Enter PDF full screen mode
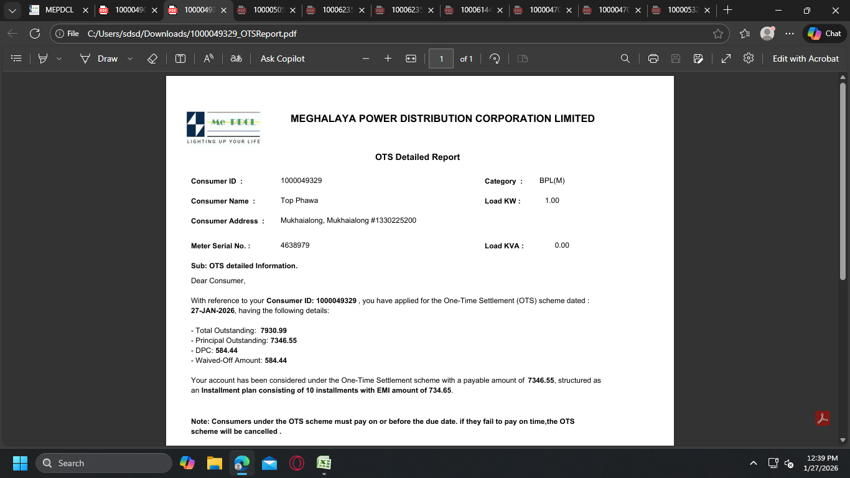Image resolution: width=850 pixels, height=478 pixels. 726,59
